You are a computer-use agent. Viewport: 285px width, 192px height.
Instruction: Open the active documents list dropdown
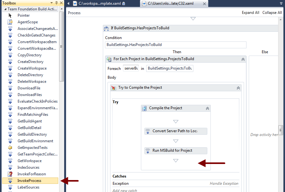[281, 3]
